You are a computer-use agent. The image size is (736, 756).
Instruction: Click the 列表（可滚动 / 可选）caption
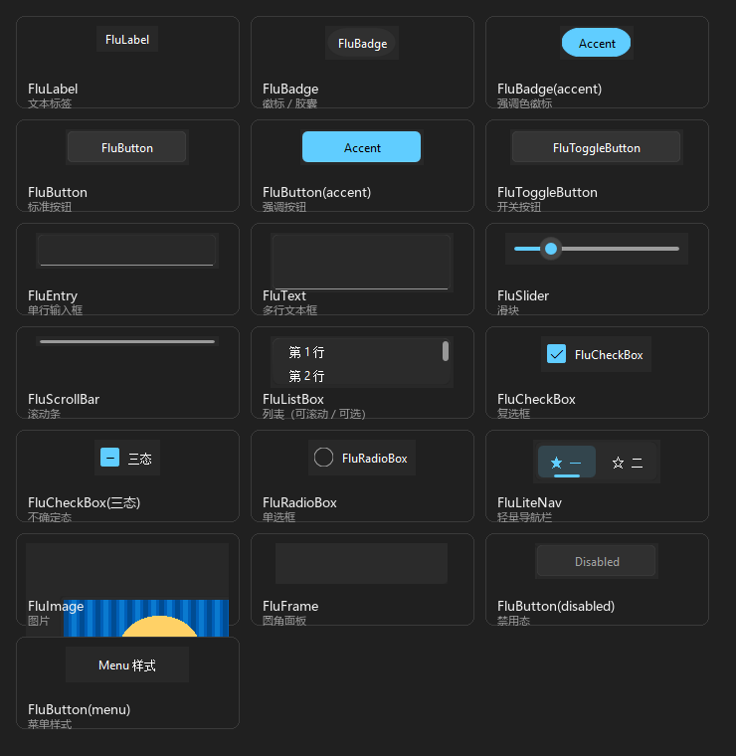(314, 414)
